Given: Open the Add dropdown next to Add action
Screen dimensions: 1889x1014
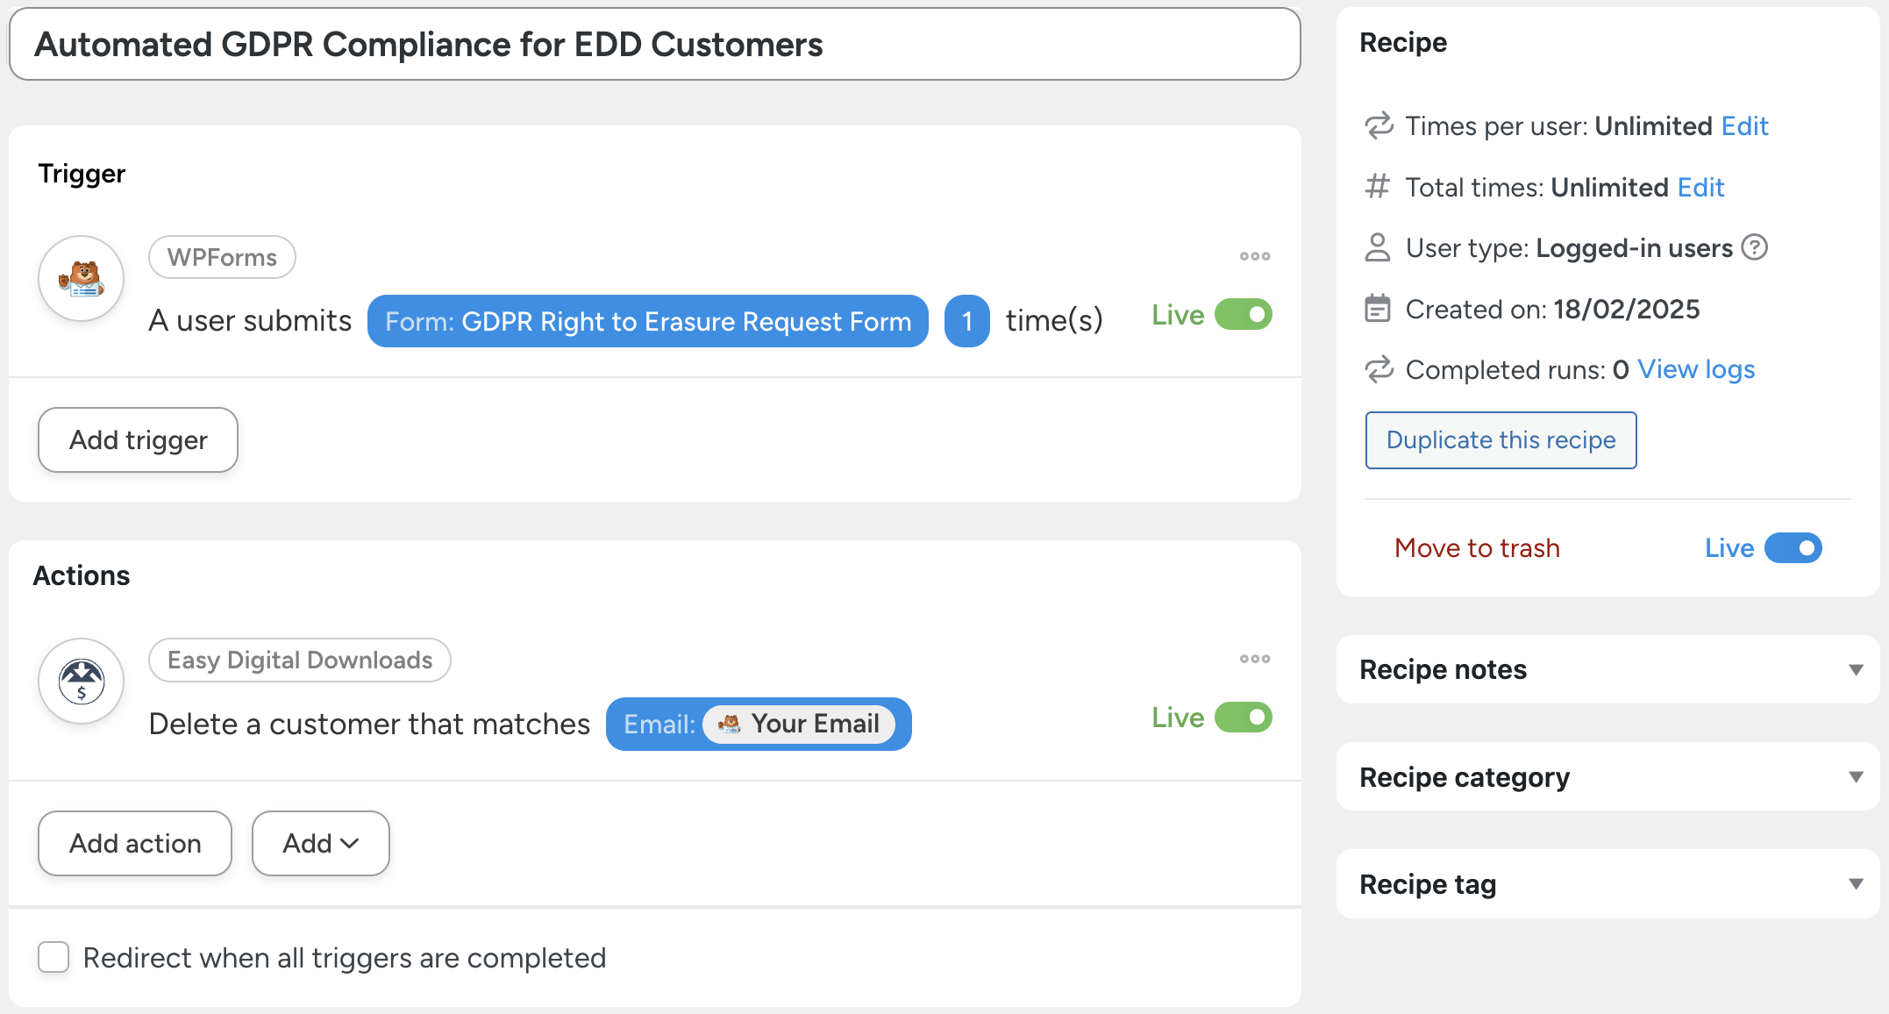Looking at the screenshot, I should click(x=320, y=843).
